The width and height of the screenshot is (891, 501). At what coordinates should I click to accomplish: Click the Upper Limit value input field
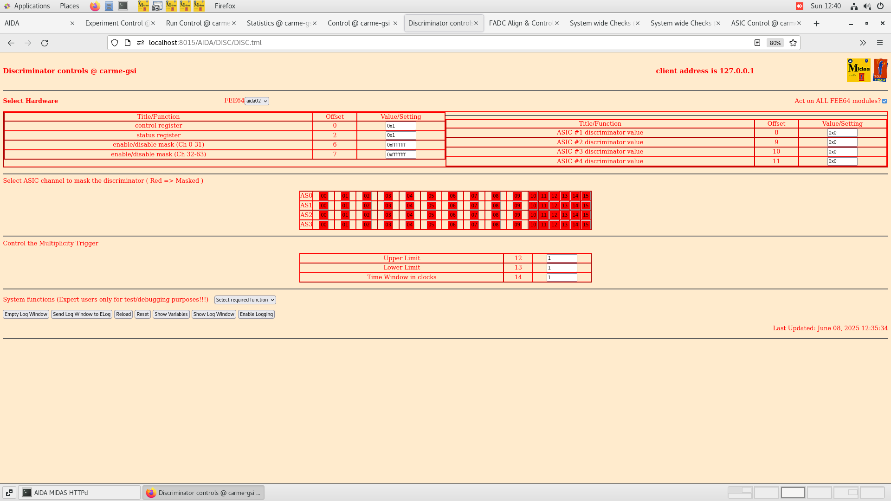coord(562,258)
